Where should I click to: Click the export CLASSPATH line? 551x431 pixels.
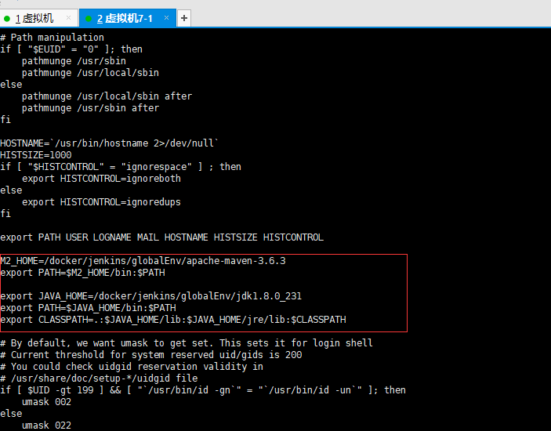tap(172, 320)
